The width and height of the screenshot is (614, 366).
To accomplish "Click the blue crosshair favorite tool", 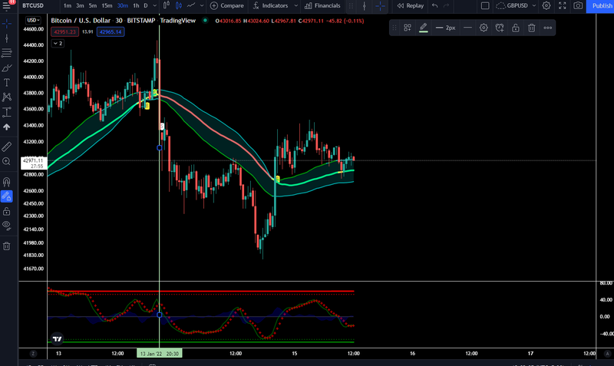I will pyautogui.click(x=380, y=6).
